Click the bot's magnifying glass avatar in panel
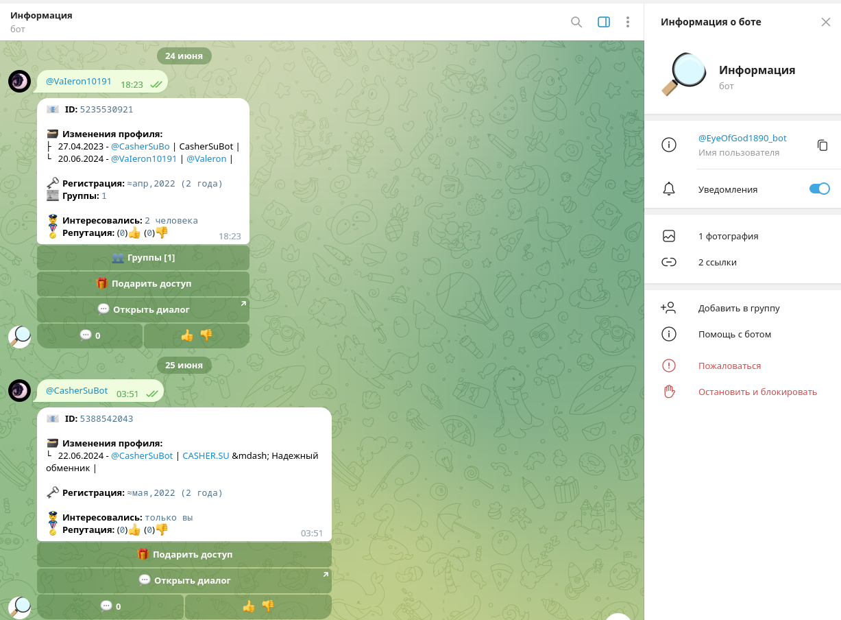The width and height of the screenshot is (841, 620). pyautogui.click(x=684, y=75)
